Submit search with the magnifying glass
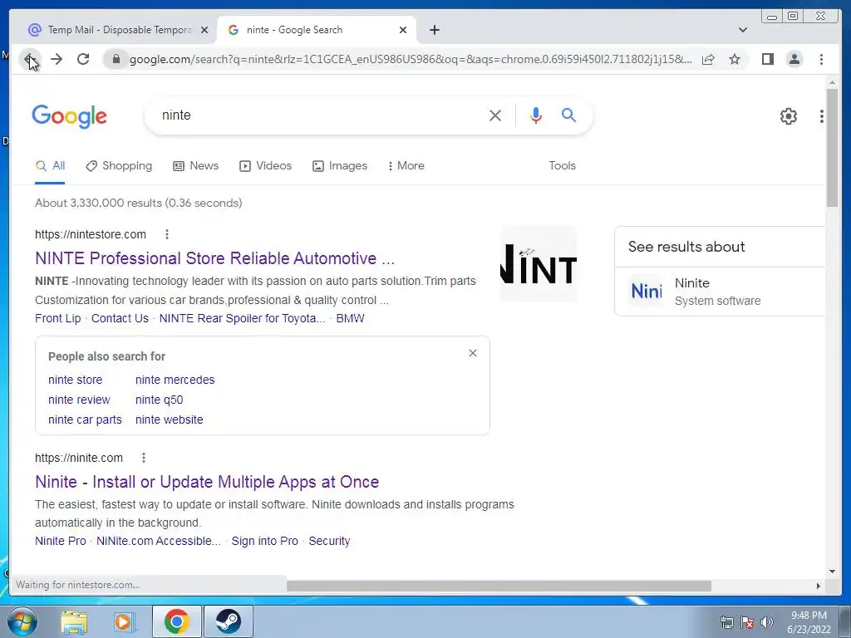This screenshot has height=638, width=851. click(x=568, y=115)
